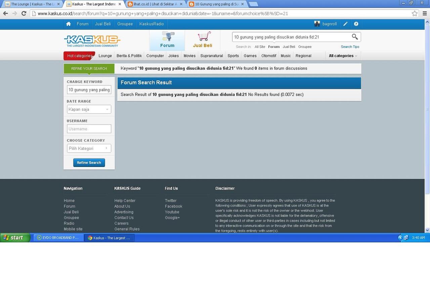
Task: Go to Kaskus home via house icon
Action: [69, 24]
